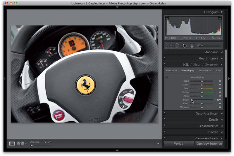Activate the targeted adjustment tool in Verzadiging
Image resolution: width=234 pixels, height=156 pixels.
point(166,77)
